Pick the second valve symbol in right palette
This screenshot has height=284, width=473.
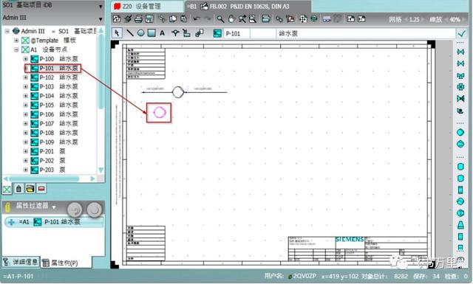click(x=460, y=63)
